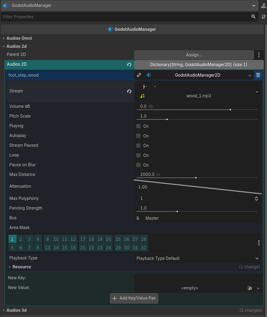
Task: Enable Area Mask layer 25
Action: (x=118, y=239)
